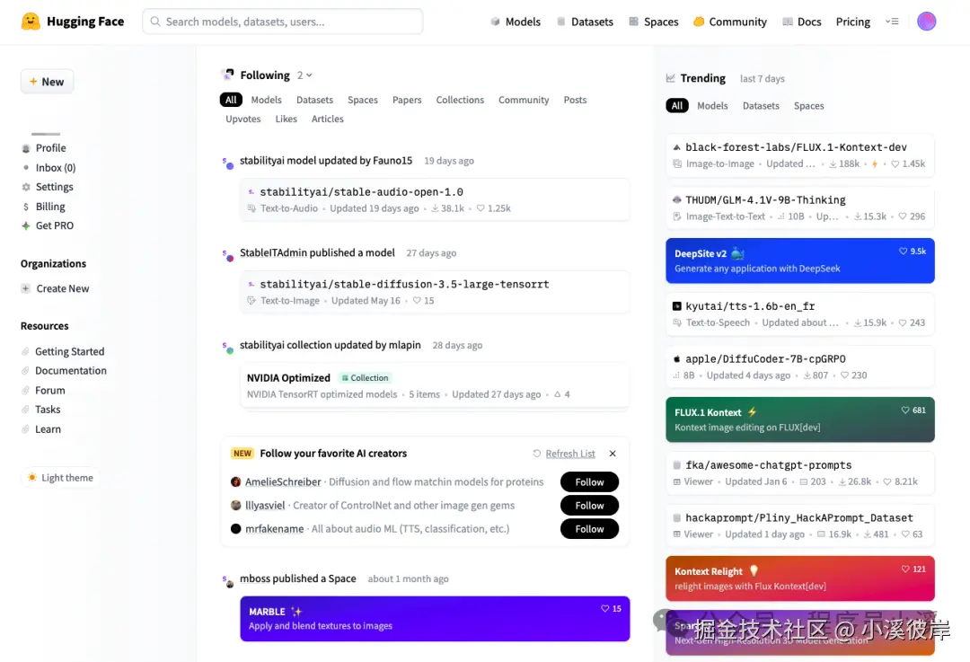Screen dimensions: 970x662
Task: Toggle the Light theme switch
Action: tap(60, 478)
